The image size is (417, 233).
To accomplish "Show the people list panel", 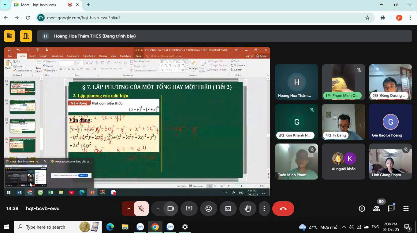I will 377,209.
